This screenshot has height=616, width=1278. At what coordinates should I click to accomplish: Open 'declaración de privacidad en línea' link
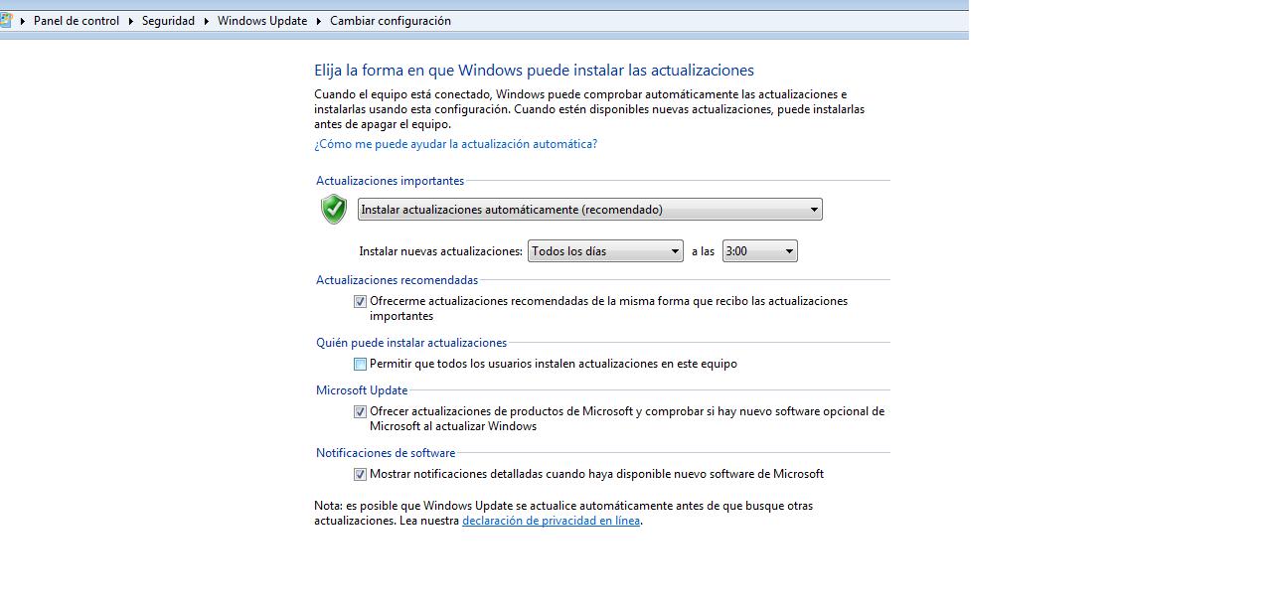[551, 521]
